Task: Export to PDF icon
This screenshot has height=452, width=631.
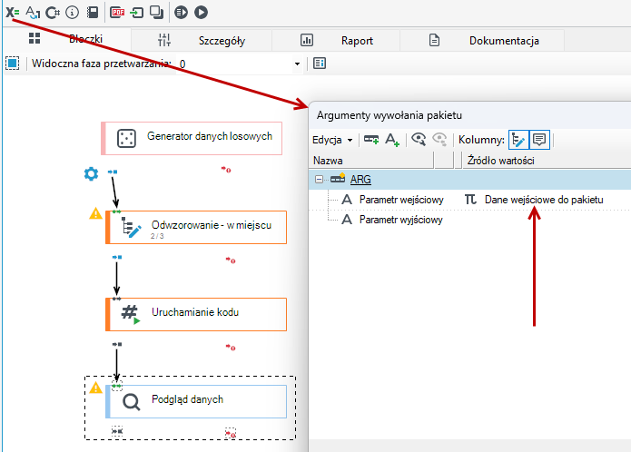Action: coord(117,13)
